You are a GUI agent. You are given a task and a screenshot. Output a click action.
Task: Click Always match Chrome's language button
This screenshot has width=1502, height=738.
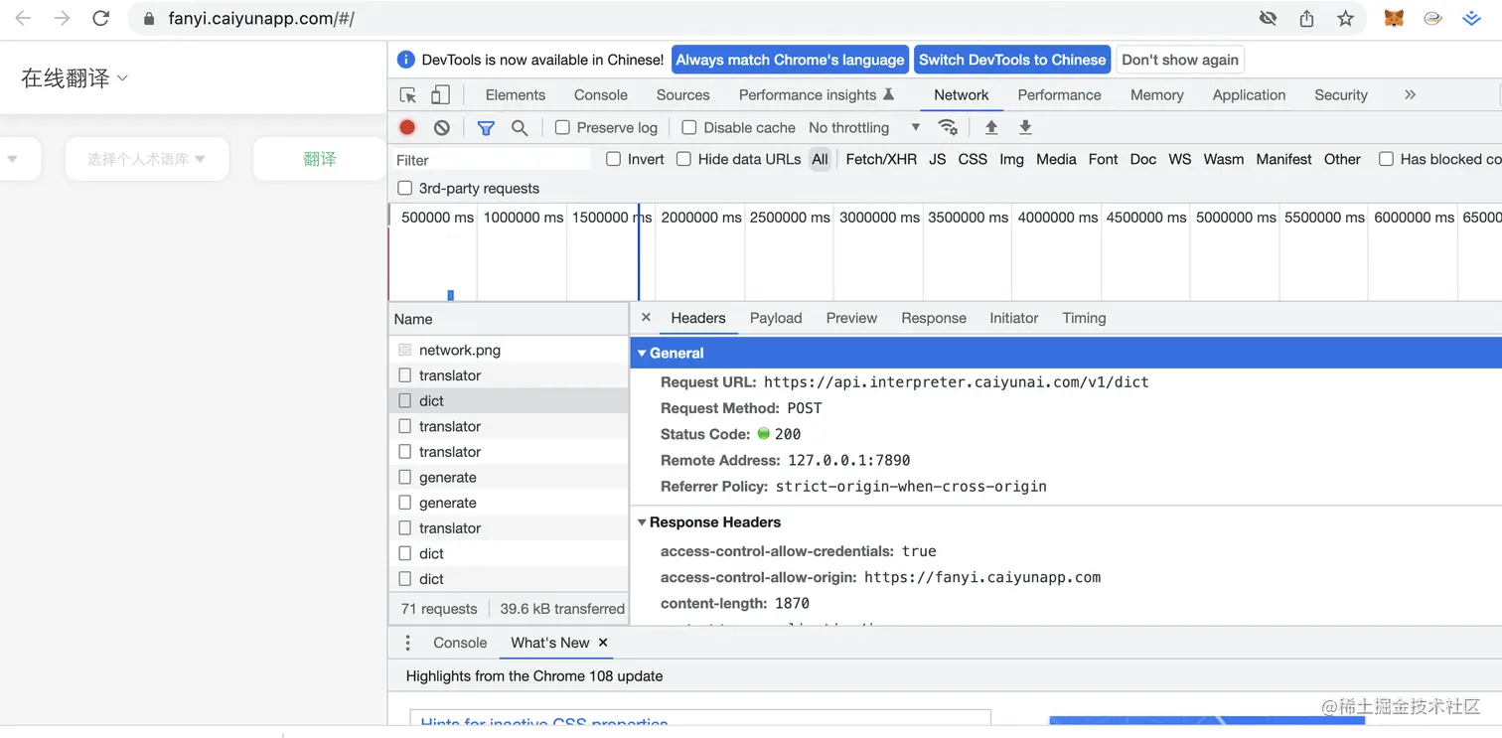click(790, 60)
